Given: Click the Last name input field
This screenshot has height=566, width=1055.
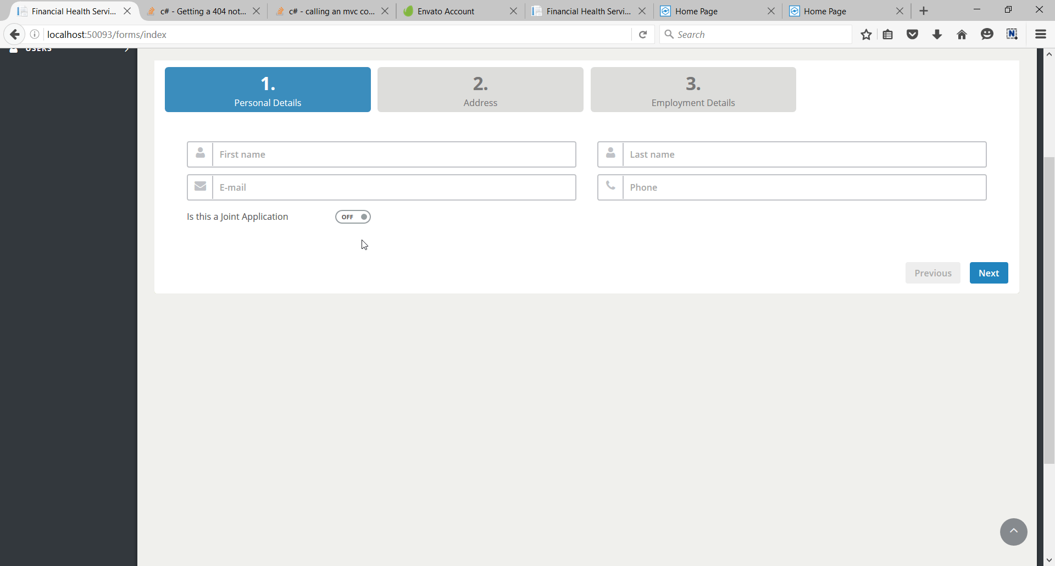Looking at the screenshot, I should (804, 154).
